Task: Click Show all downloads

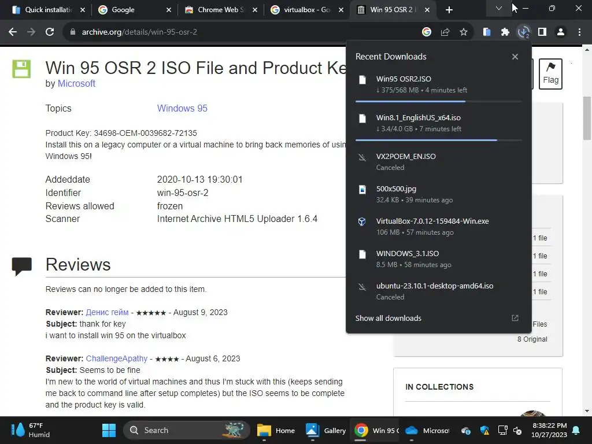Action: coord(388,319)
